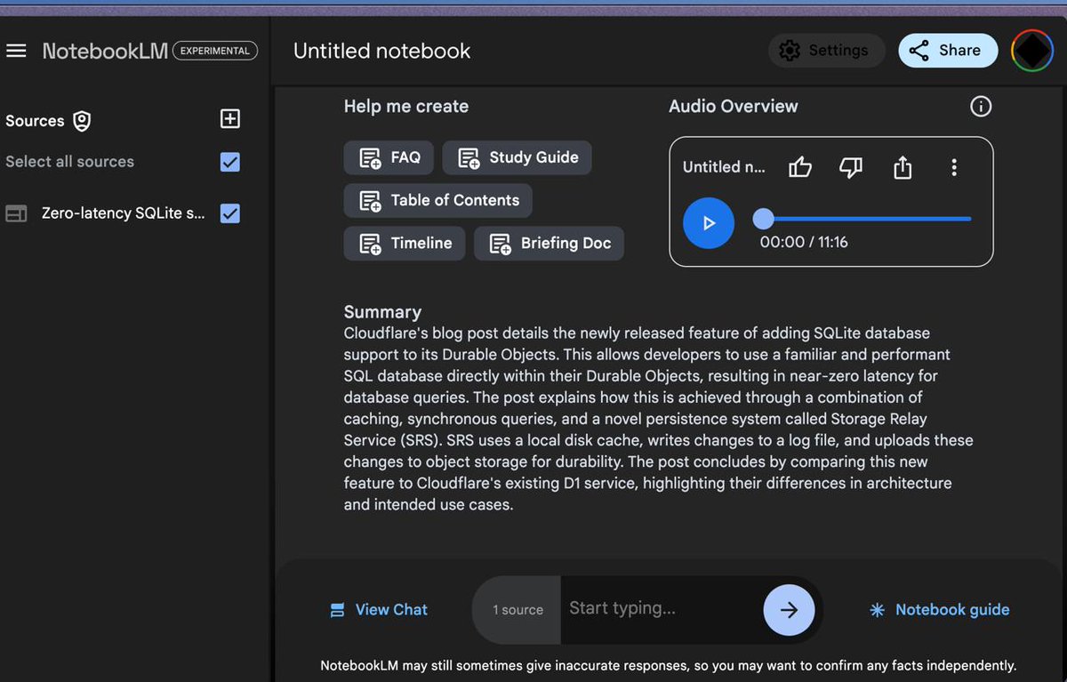Click the Help me create heading
This screenshot has width=1067, height=682.
coord(406,107)
